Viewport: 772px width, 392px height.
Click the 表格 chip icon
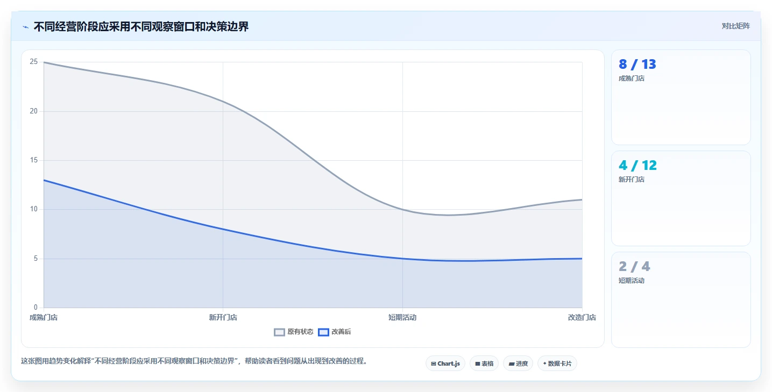pyautogui.click(x=477, y=364)
